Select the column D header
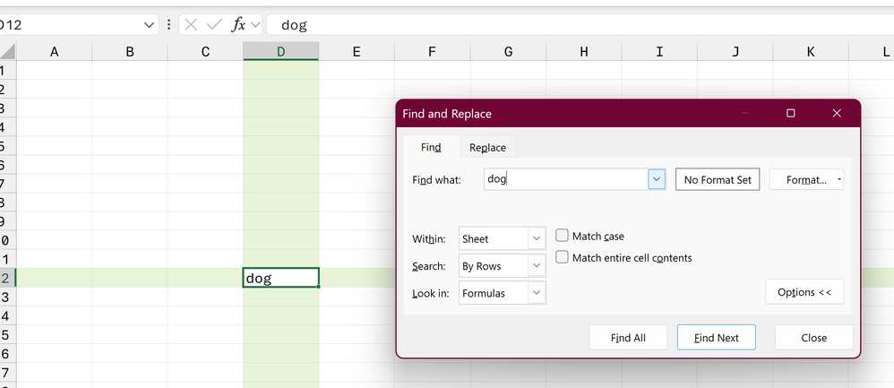 coord(280,52)
